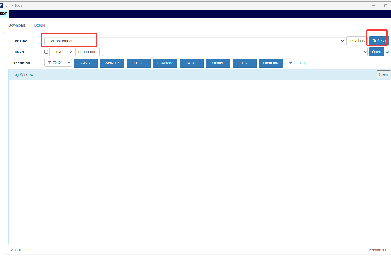Click the Unlock button
391x258 pixels.
pos(218,63)
